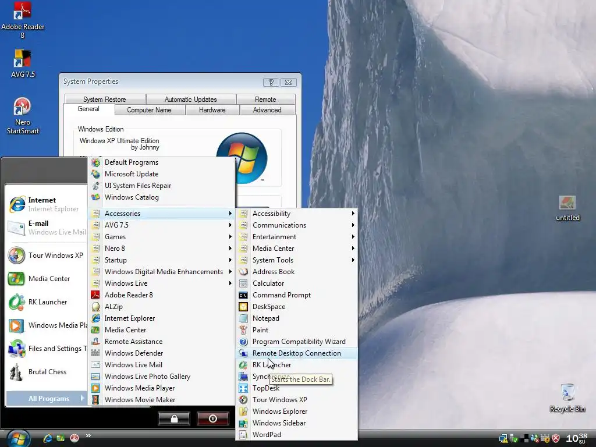The image size is (596, 447).
Task: Launch TopDesk from Accessories
Action: point(297,388)
